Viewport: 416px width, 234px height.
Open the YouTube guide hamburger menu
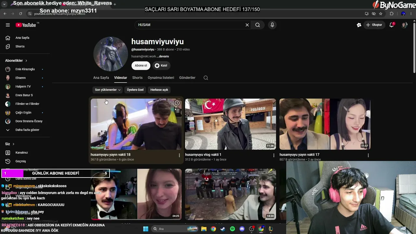click(8, 25)
